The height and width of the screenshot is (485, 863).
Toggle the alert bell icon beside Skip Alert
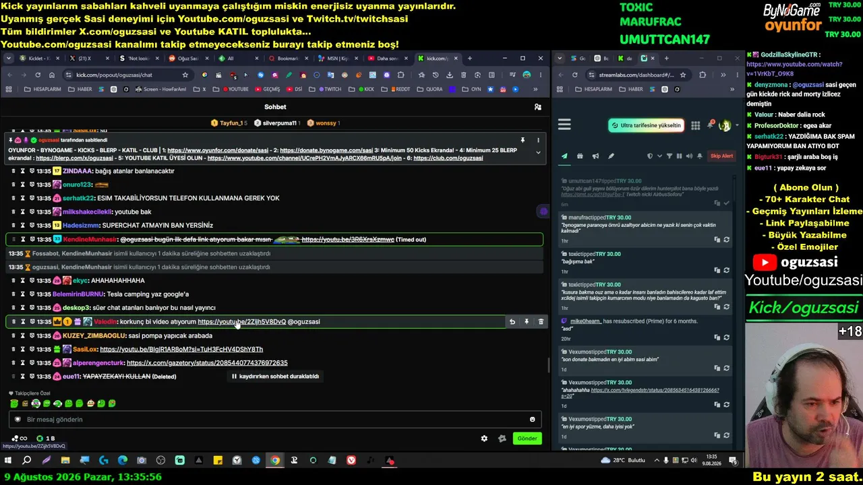[x=700, y=156]
